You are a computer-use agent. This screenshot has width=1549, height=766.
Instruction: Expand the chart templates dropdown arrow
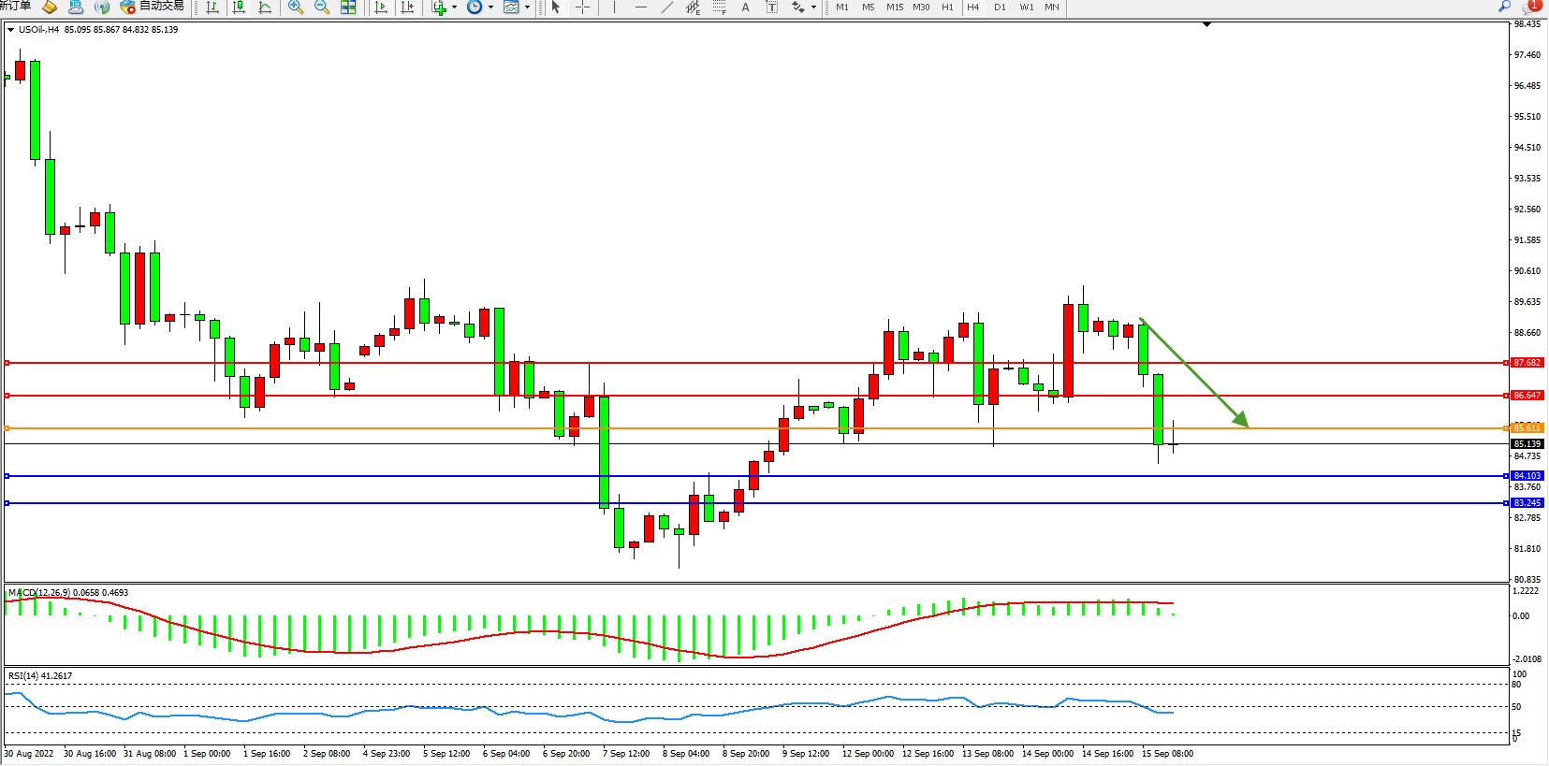(527, 7)
